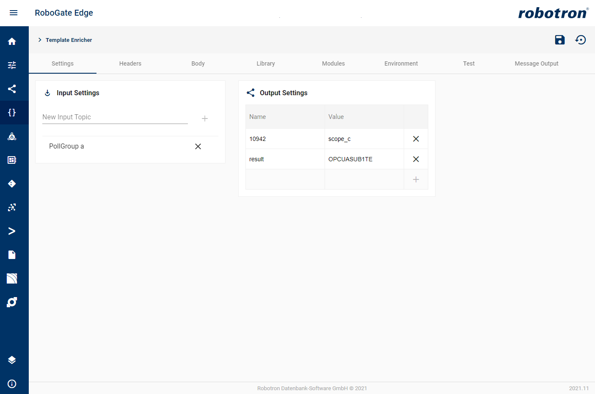This screenshot has width=595, height=394.
Task: Open the hamburger navigation menu
Action: coord(14,13)
